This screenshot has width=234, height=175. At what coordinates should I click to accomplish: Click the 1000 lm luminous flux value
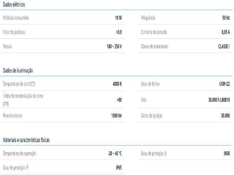click(116, 116)
